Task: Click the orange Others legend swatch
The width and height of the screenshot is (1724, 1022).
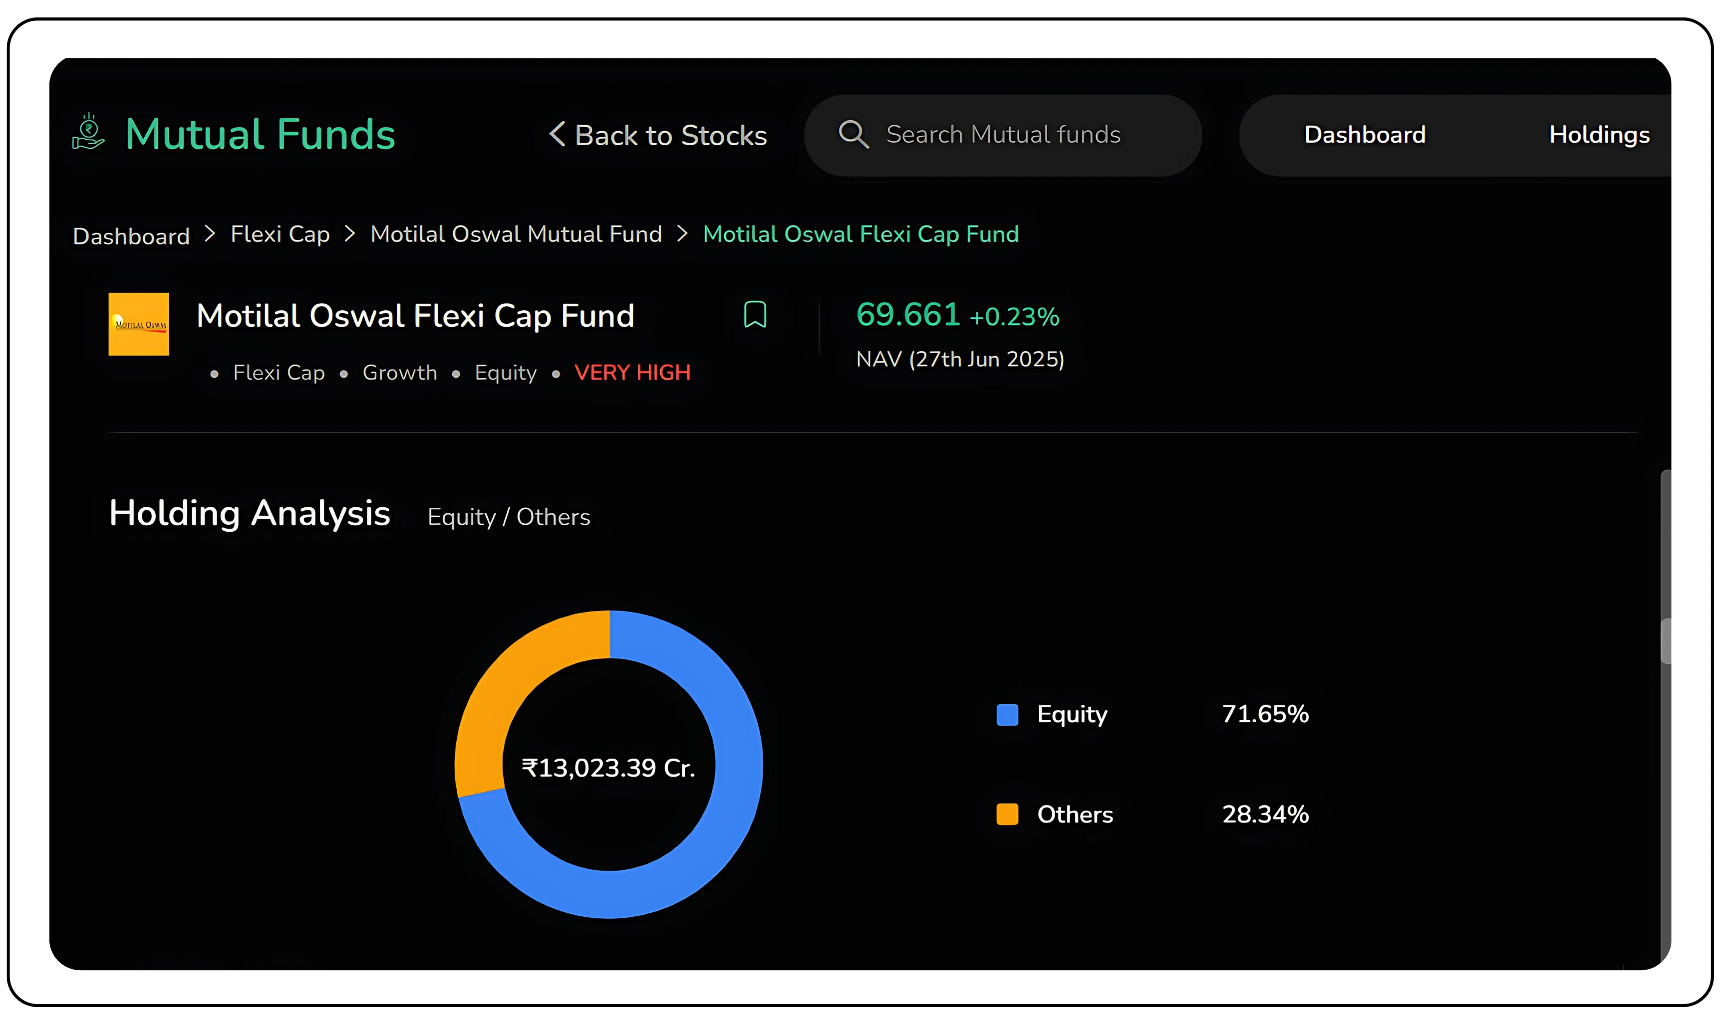Action: tap(1007, 814)
